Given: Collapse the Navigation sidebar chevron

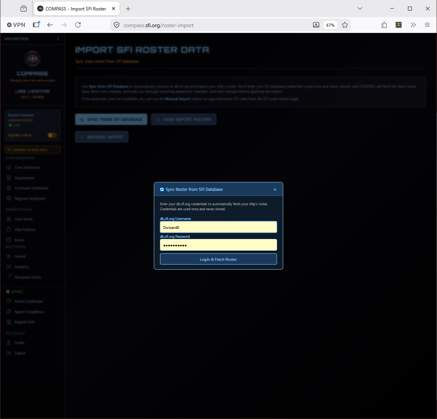Looking at the screenshot, I should [x=58, y=39].
